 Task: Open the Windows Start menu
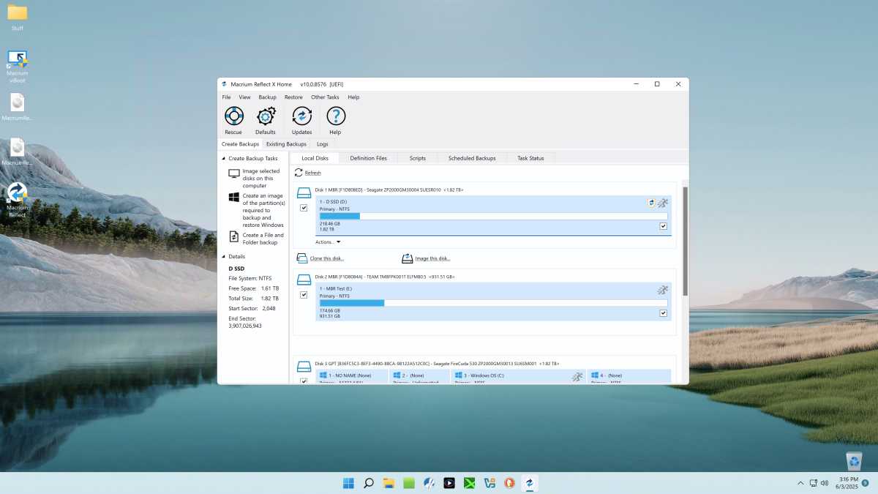[x=348, y=483]
